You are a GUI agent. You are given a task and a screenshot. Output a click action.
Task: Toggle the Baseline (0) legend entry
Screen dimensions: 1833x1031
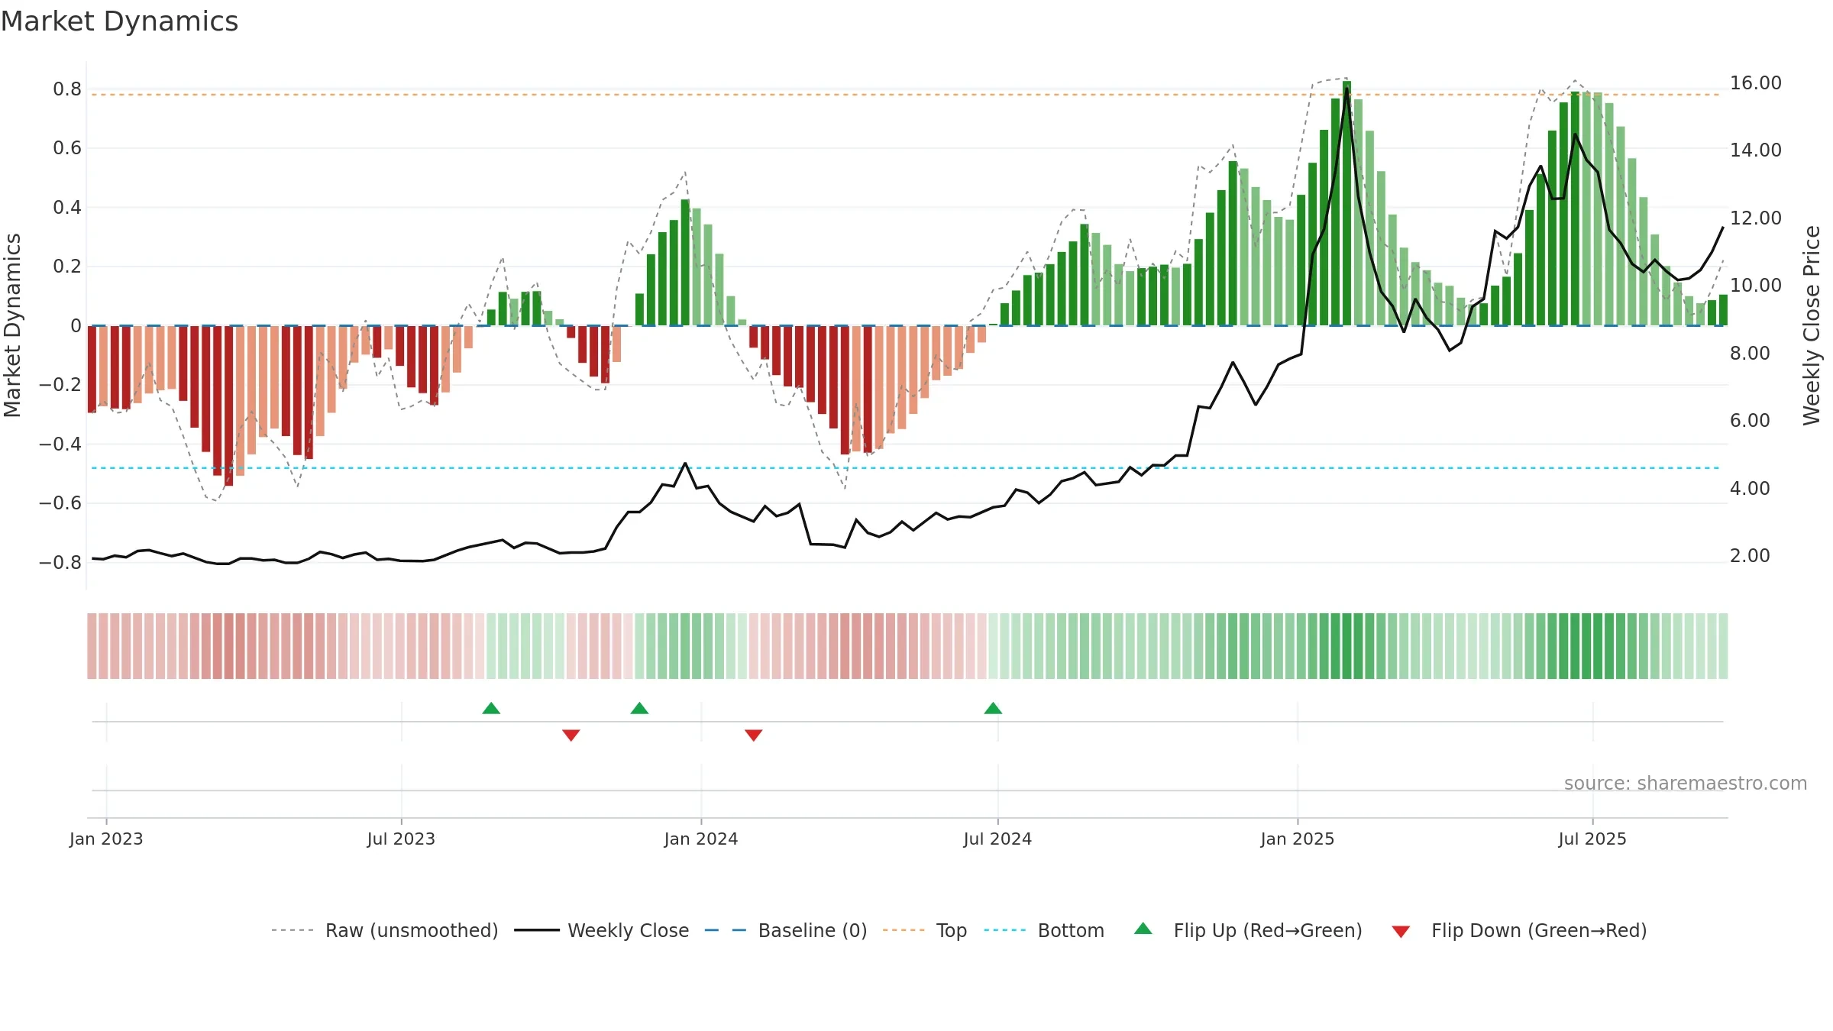813,930
